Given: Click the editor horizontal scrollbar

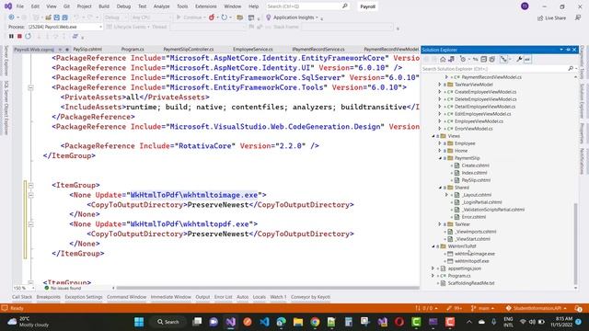Looking at the screenshot, I should (x=268, y=288).
